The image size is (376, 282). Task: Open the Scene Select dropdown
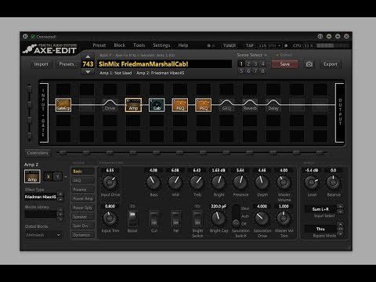click(x=252, y=55)
